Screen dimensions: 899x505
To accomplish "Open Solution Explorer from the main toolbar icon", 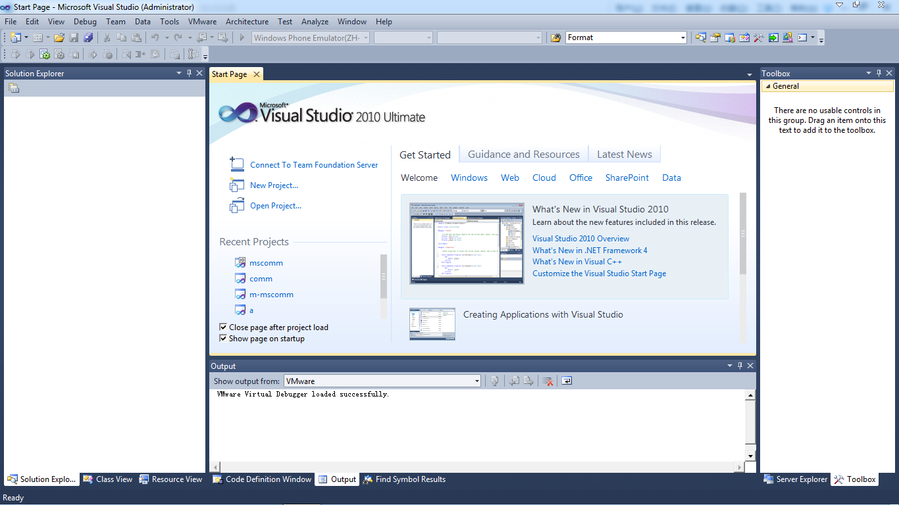I will pos(700,37).
